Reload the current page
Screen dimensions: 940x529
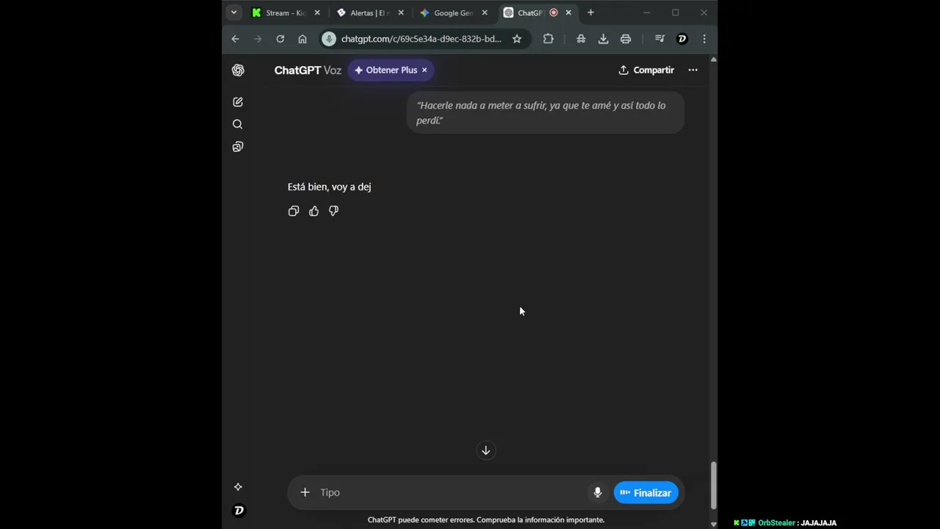point(280,39)
